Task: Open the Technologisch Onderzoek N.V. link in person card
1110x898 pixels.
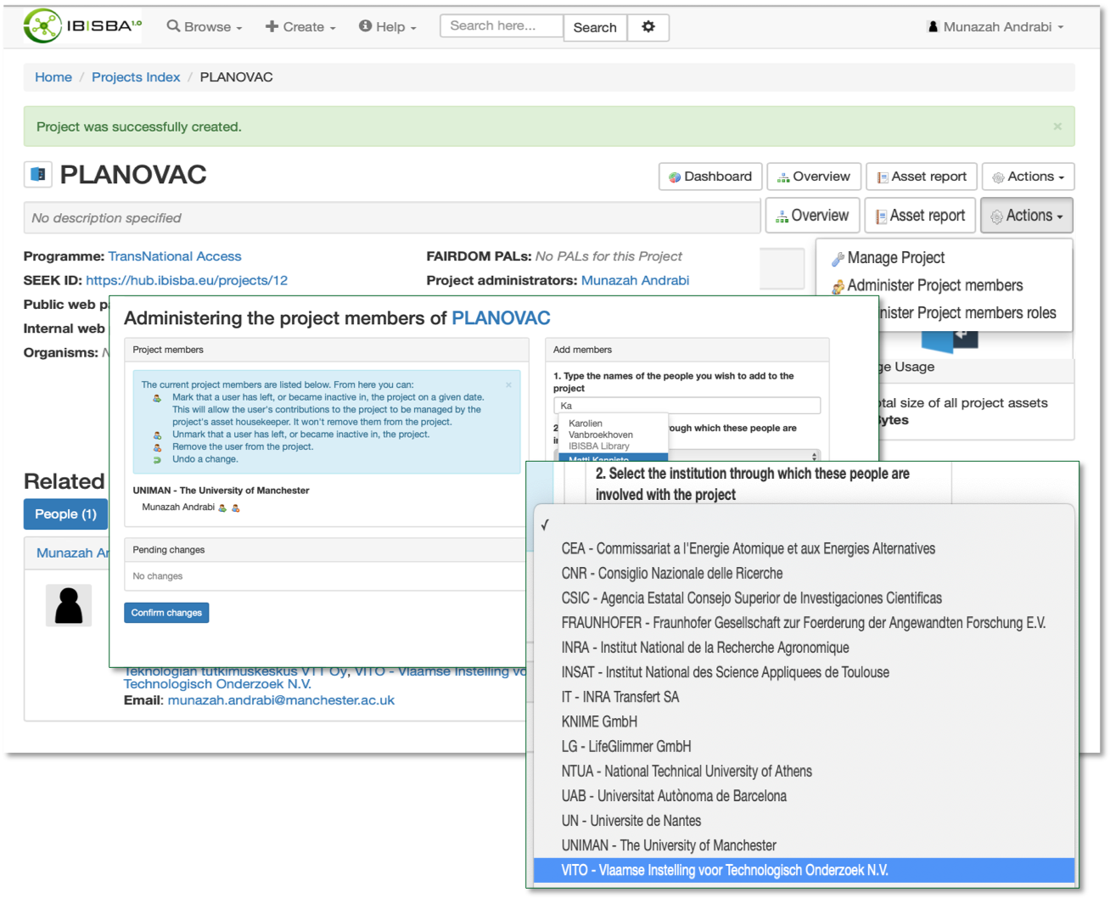Action: [217, 684]
